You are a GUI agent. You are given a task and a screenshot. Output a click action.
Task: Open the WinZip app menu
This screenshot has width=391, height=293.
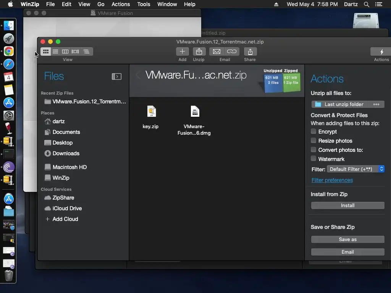click(30, 4)
